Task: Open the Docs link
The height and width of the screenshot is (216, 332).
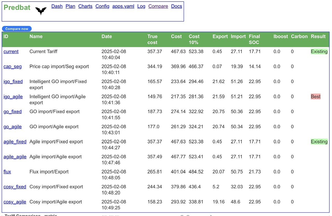Action: (177, 6)
